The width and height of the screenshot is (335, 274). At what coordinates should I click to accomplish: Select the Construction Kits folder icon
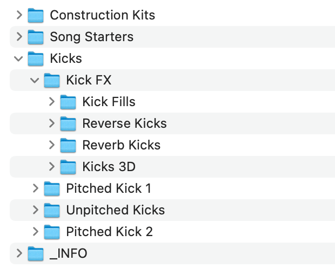pos(36,15)
